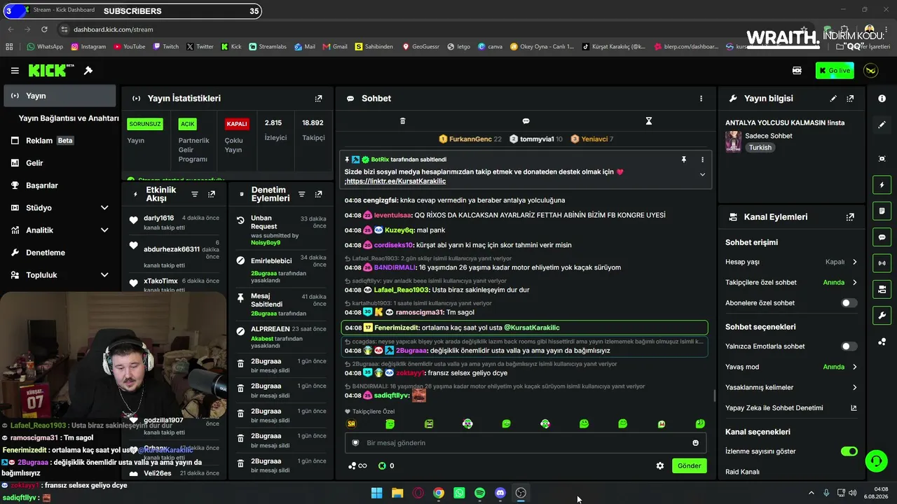This screenshot has width=897, height=504.
Task: Click the Bir mesaj gönderin field
Action: (x=524, y=443)
